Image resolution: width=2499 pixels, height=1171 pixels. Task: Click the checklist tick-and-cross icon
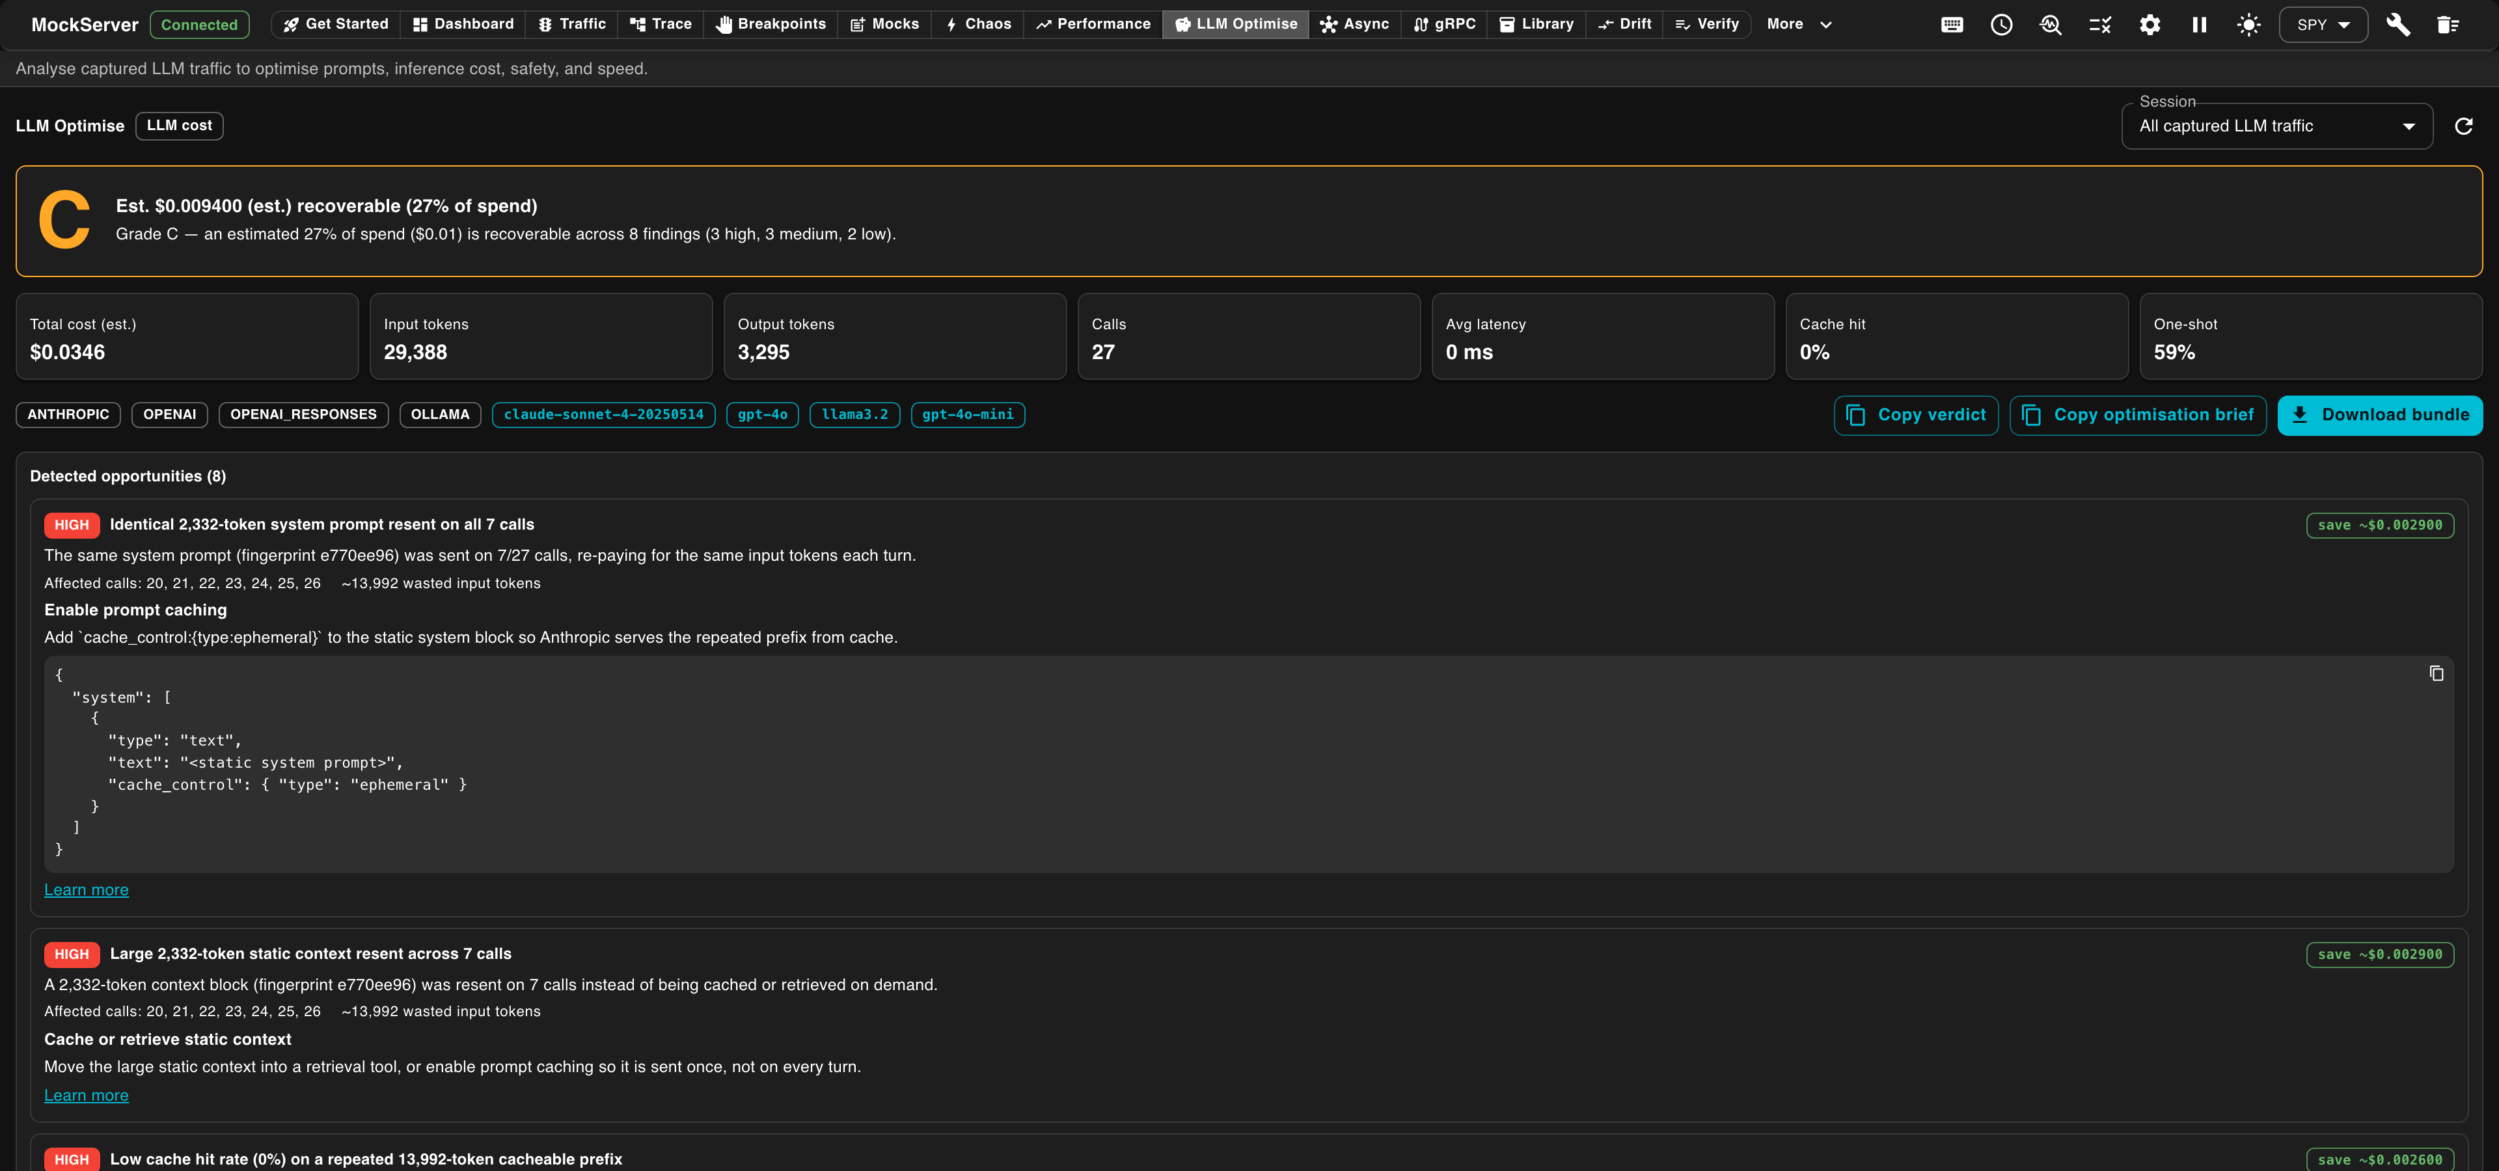pos(2100,24)
